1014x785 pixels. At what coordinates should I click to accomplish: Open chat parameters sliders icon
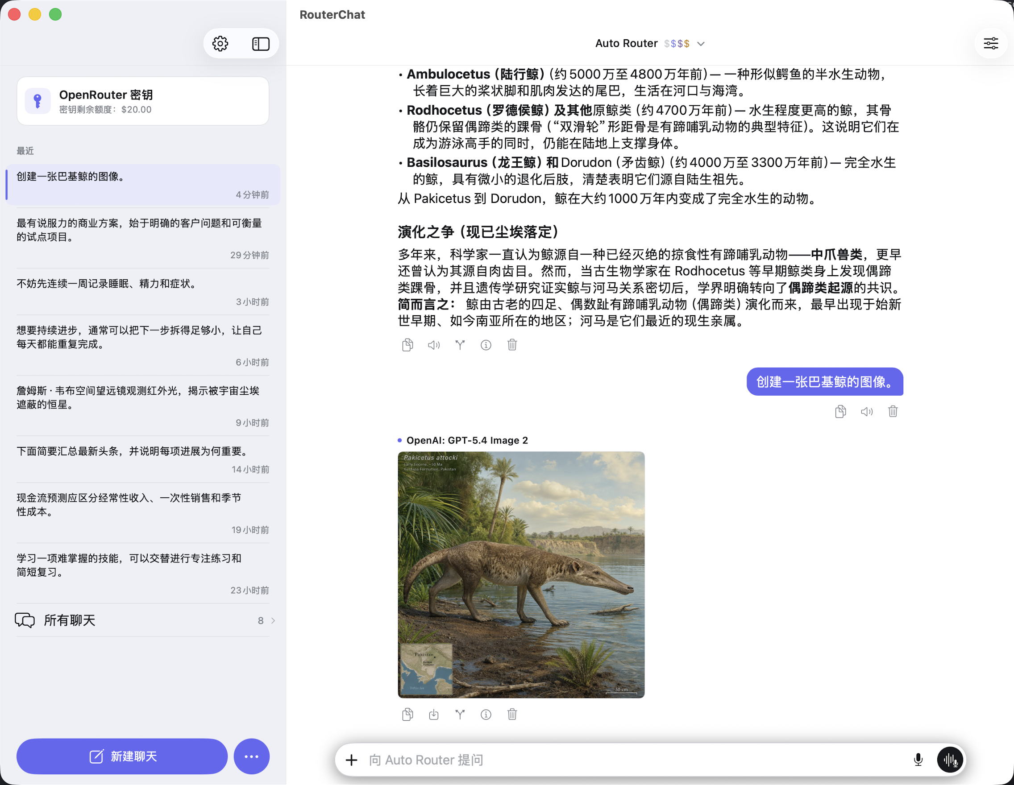click(991, 44)
